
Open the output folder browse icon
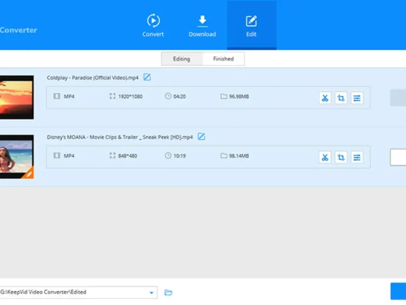click(x=168, y=293)
